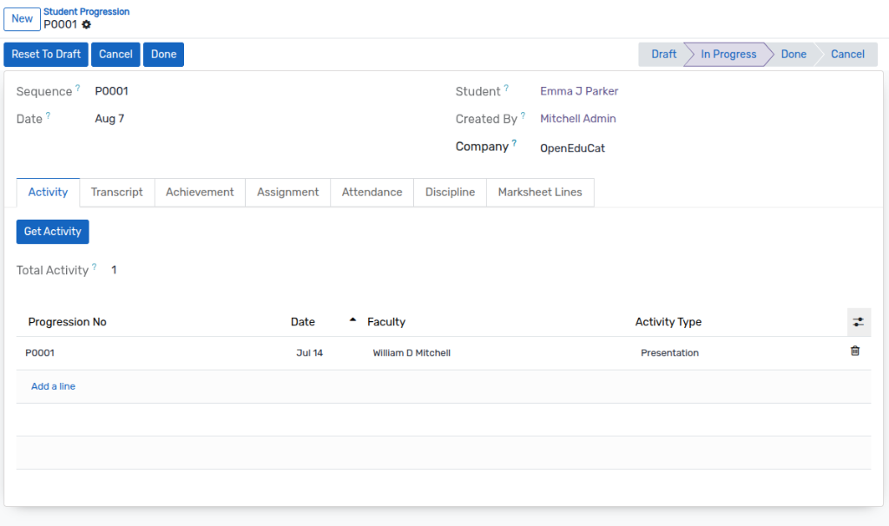Click the P0001 sequence value

tap(112, 91)
